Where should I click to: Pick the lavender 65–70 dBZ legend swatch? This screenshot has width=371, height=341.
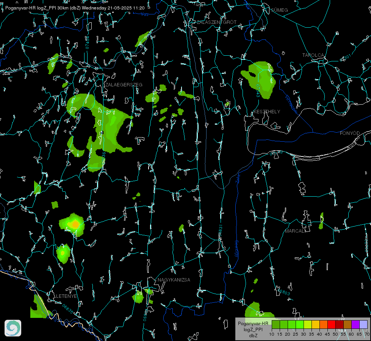point(363,324)
